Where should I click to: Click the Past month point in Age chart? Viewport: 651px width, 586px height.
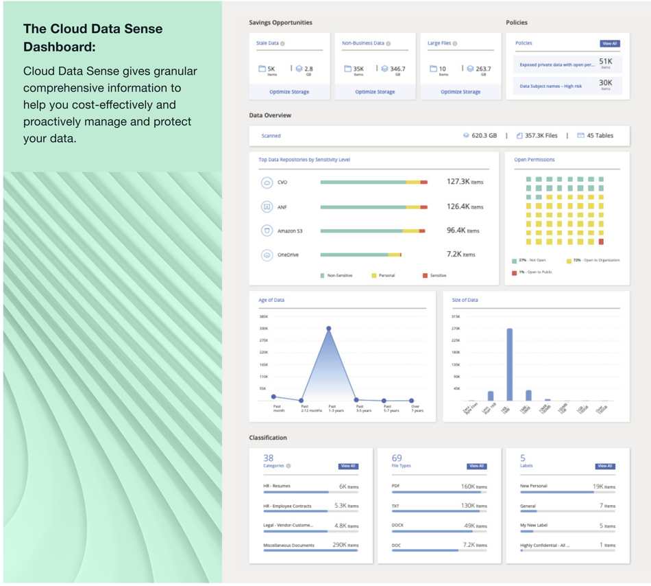pyautogui.click(x=273, y=397)
